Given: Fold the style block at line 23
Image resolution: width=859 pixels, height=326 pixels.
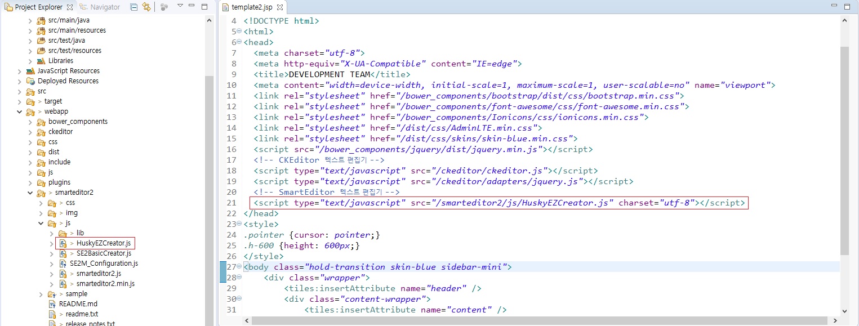Looking at the screenshot, I should coord(239,224).
